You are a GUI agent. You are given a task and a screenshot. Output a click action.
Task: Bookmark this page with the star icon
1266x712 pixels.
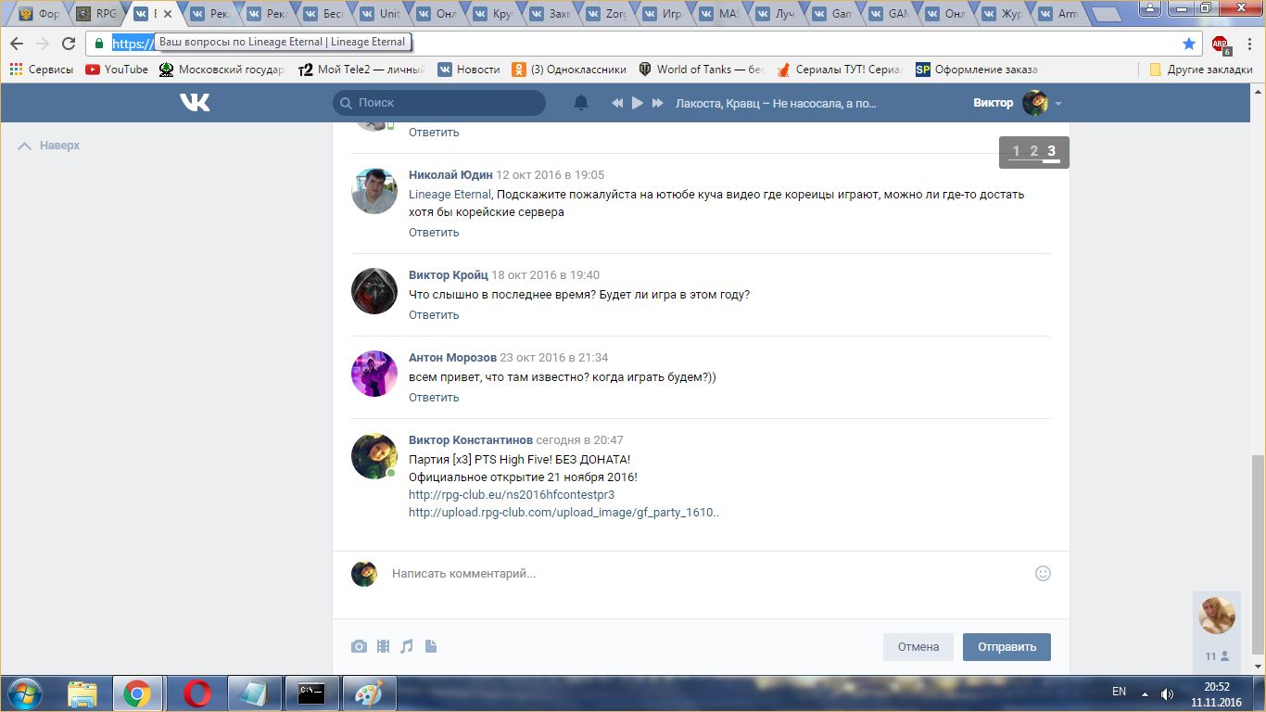click(x=1189, y=44)
